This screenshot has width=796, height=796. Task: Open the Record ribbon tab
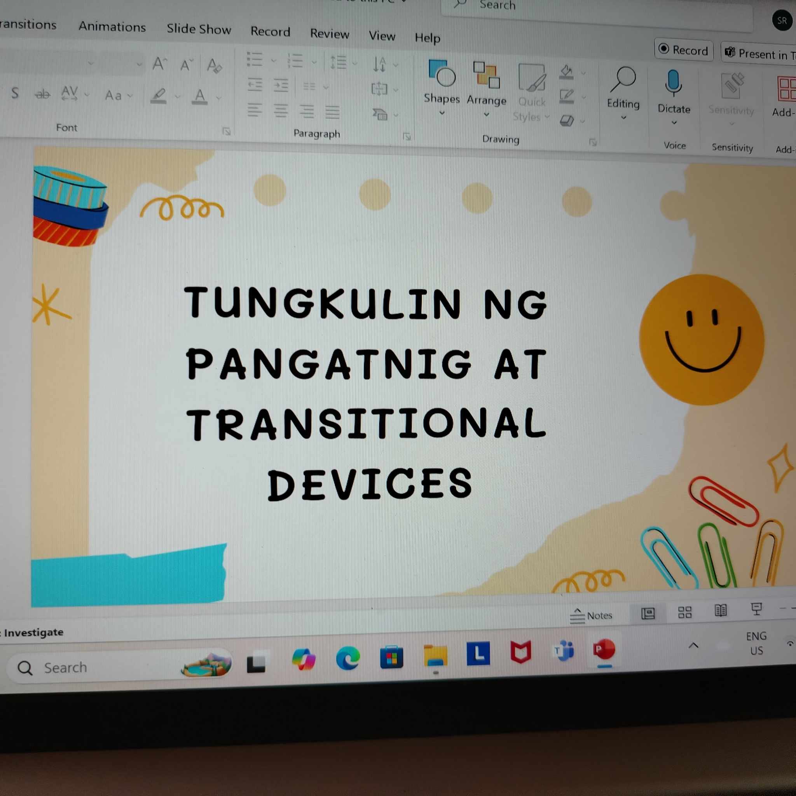(270, 32)
